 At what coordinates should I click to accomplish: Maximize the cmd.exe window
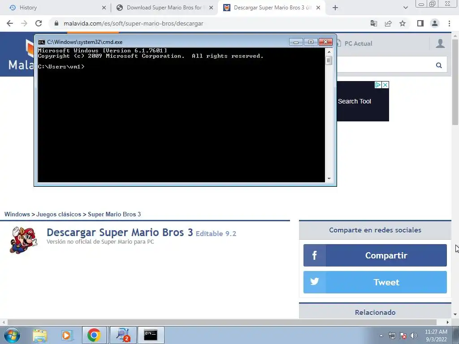coord(311,42)
